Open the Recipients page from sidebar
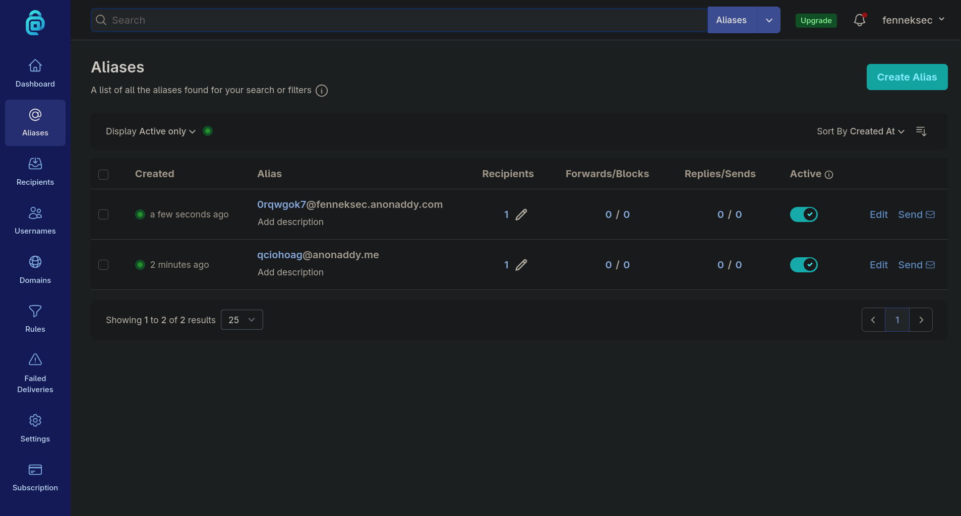The image size is (961, 516). 35,172
